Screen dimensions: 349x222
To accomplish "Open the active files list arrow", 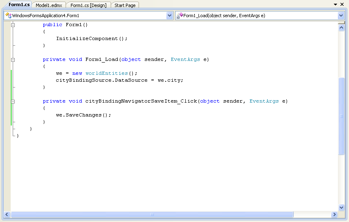I will click(335, 4).
